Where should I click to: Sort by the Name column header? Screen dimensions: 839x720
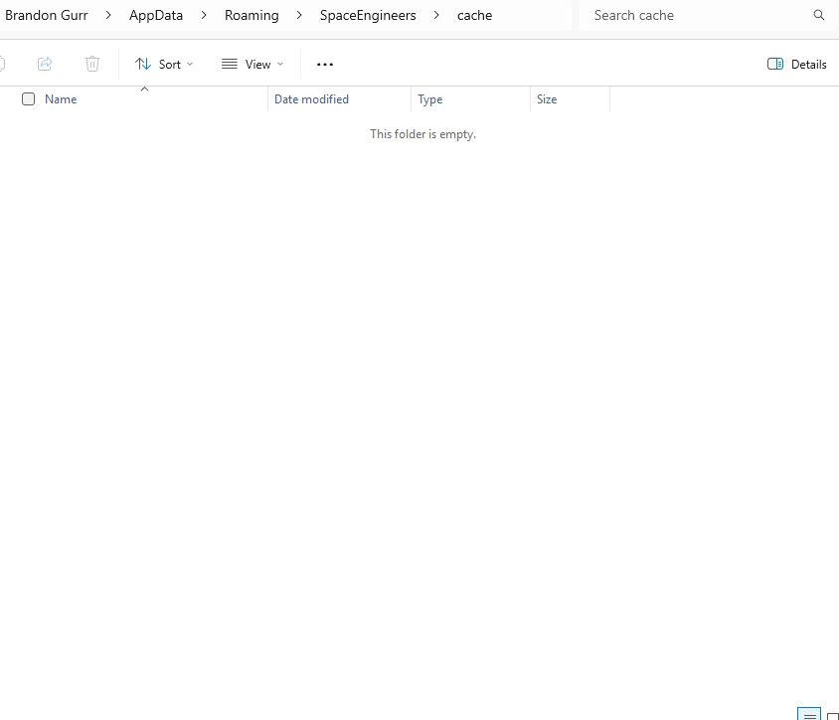(x=61, y=99)
